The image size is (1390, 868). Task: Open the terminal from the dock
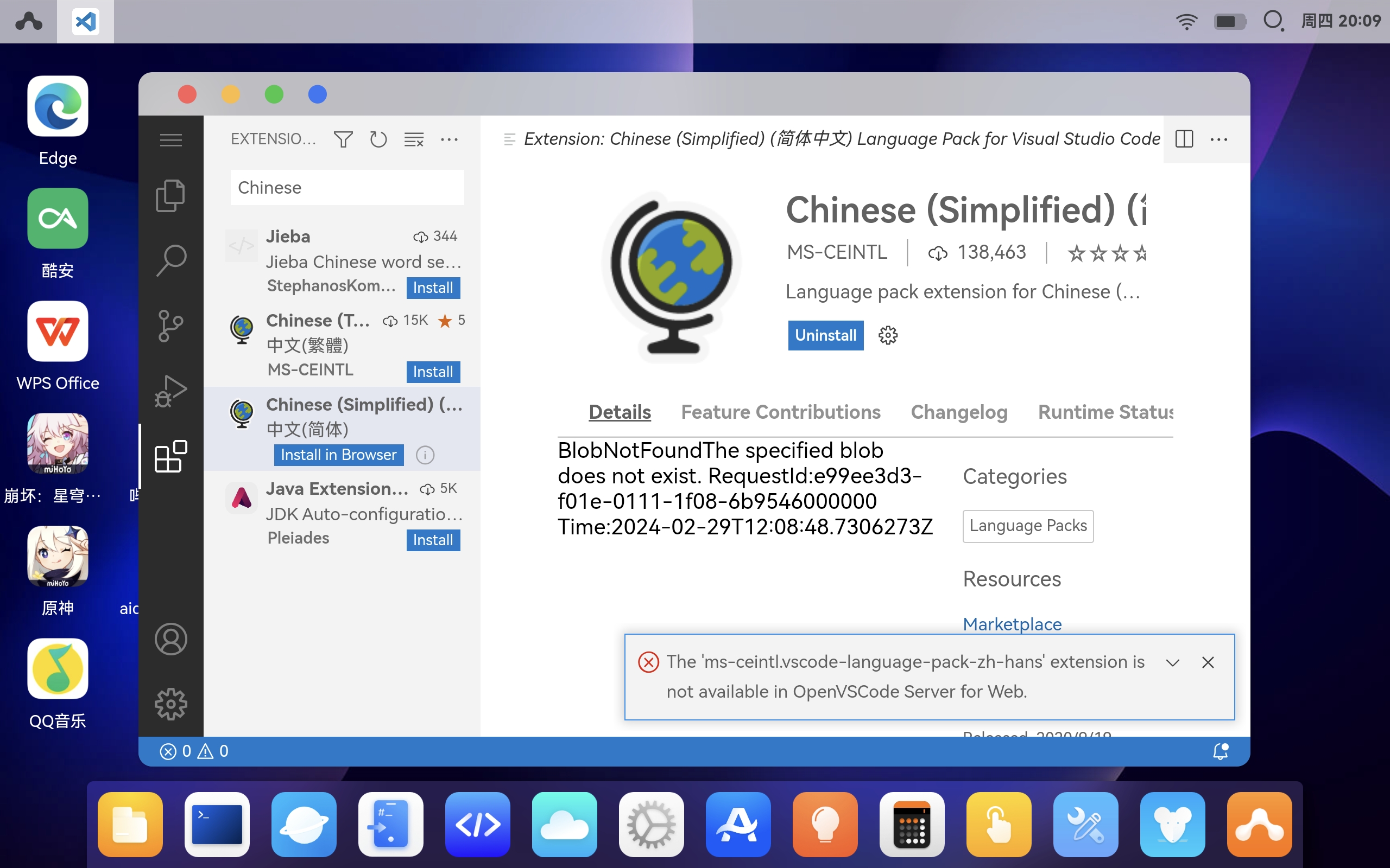point(217,825)
